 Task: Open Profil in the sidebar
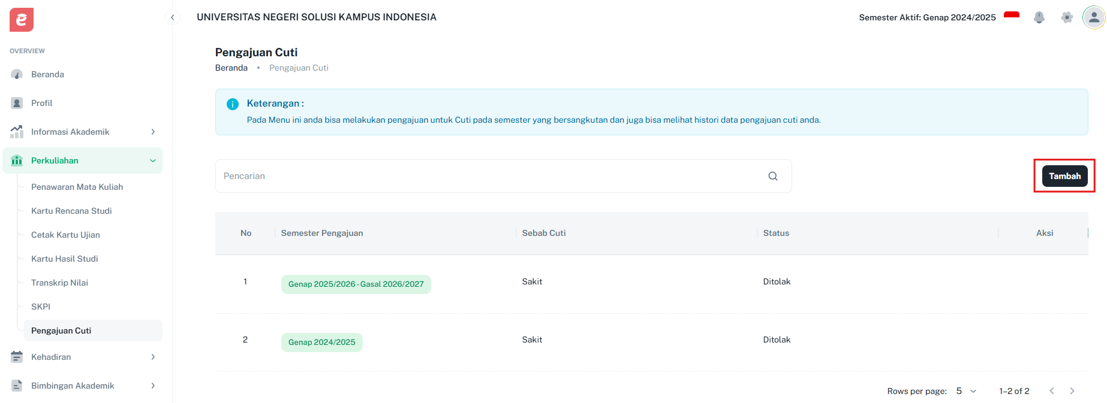(x=82, y=103)
